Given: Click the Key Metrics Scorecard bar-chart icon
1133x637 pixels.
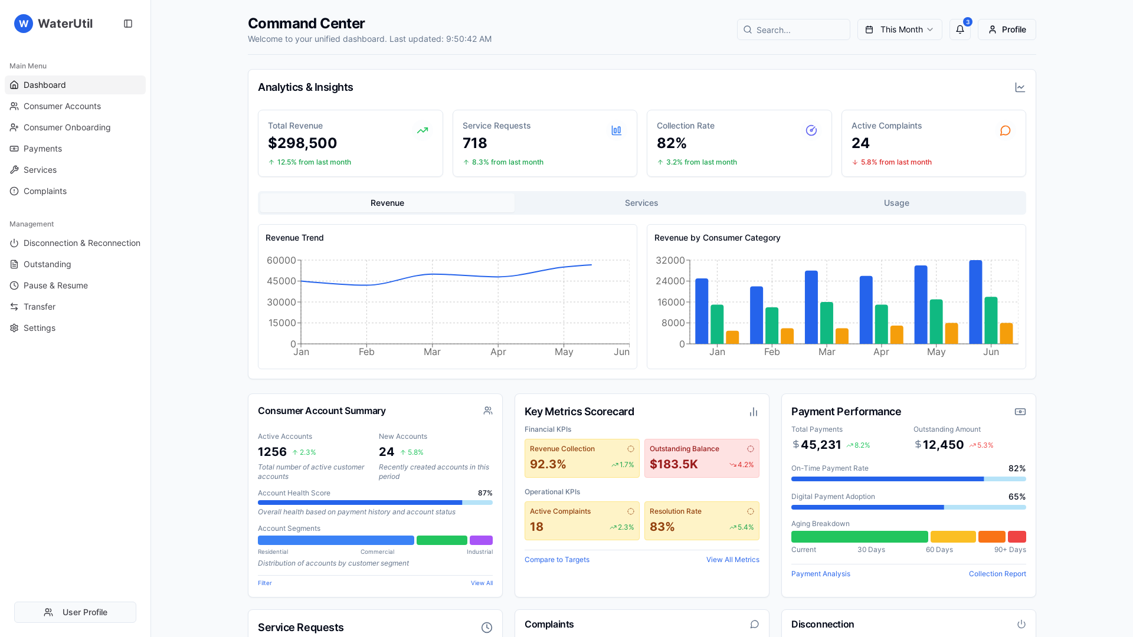Looking at the screenshot, I should [x=754, y=412].
